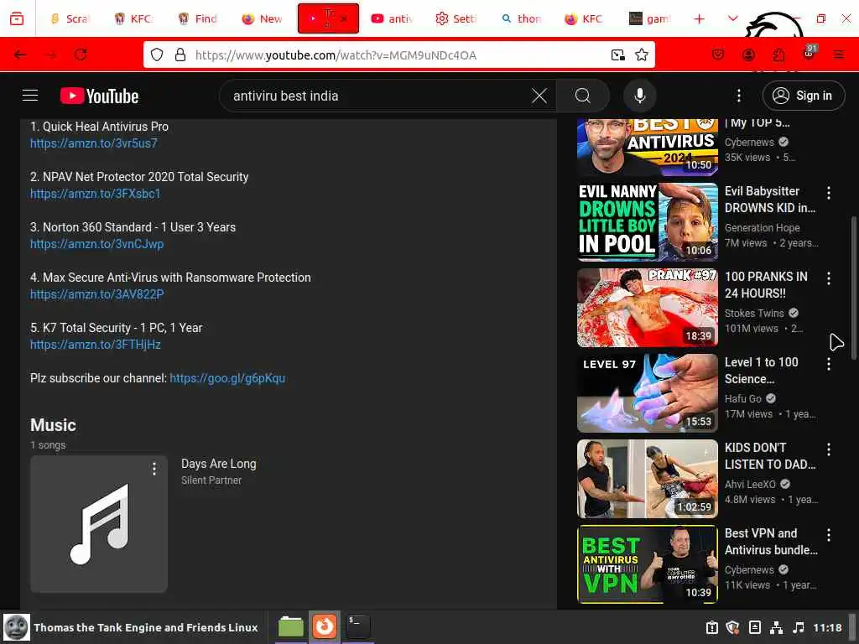Open options for Best VPN and Antivirus video

point(828,534)
